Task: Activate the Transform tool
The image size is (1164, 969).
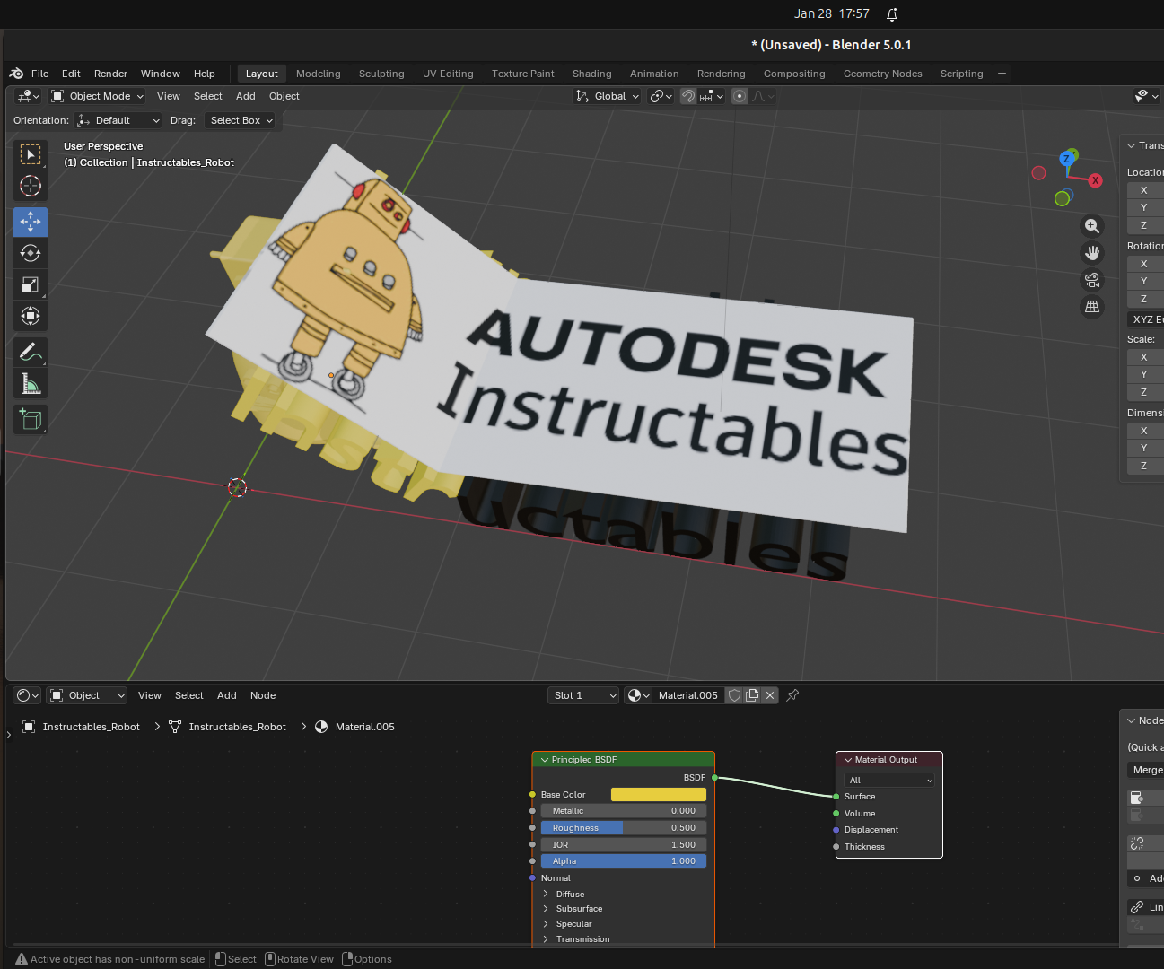Action: [31, 316]
